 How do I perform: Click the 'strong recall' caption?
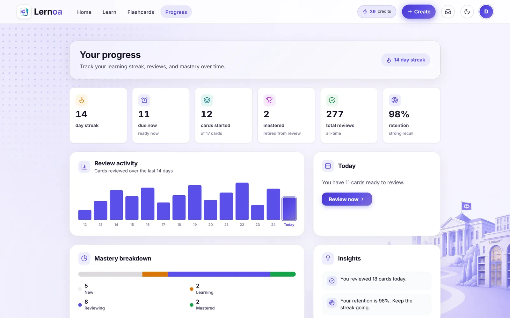click(401, 133)
